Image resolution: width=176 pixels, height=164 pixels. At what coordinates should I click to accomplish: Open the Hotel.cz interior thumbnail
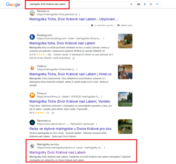(x=125, y=72)
